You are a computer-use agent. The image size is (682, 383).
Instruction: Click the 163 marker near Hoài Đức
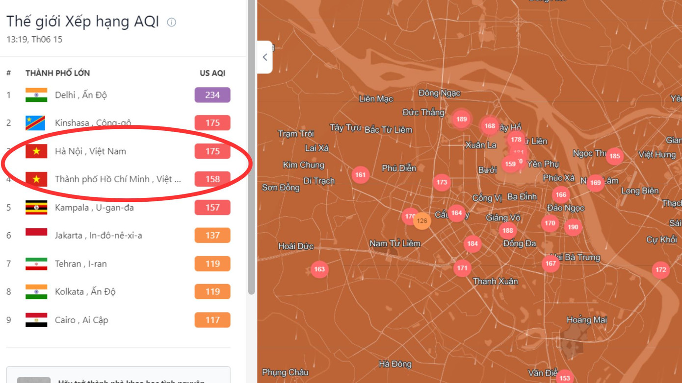coord(319,269)
